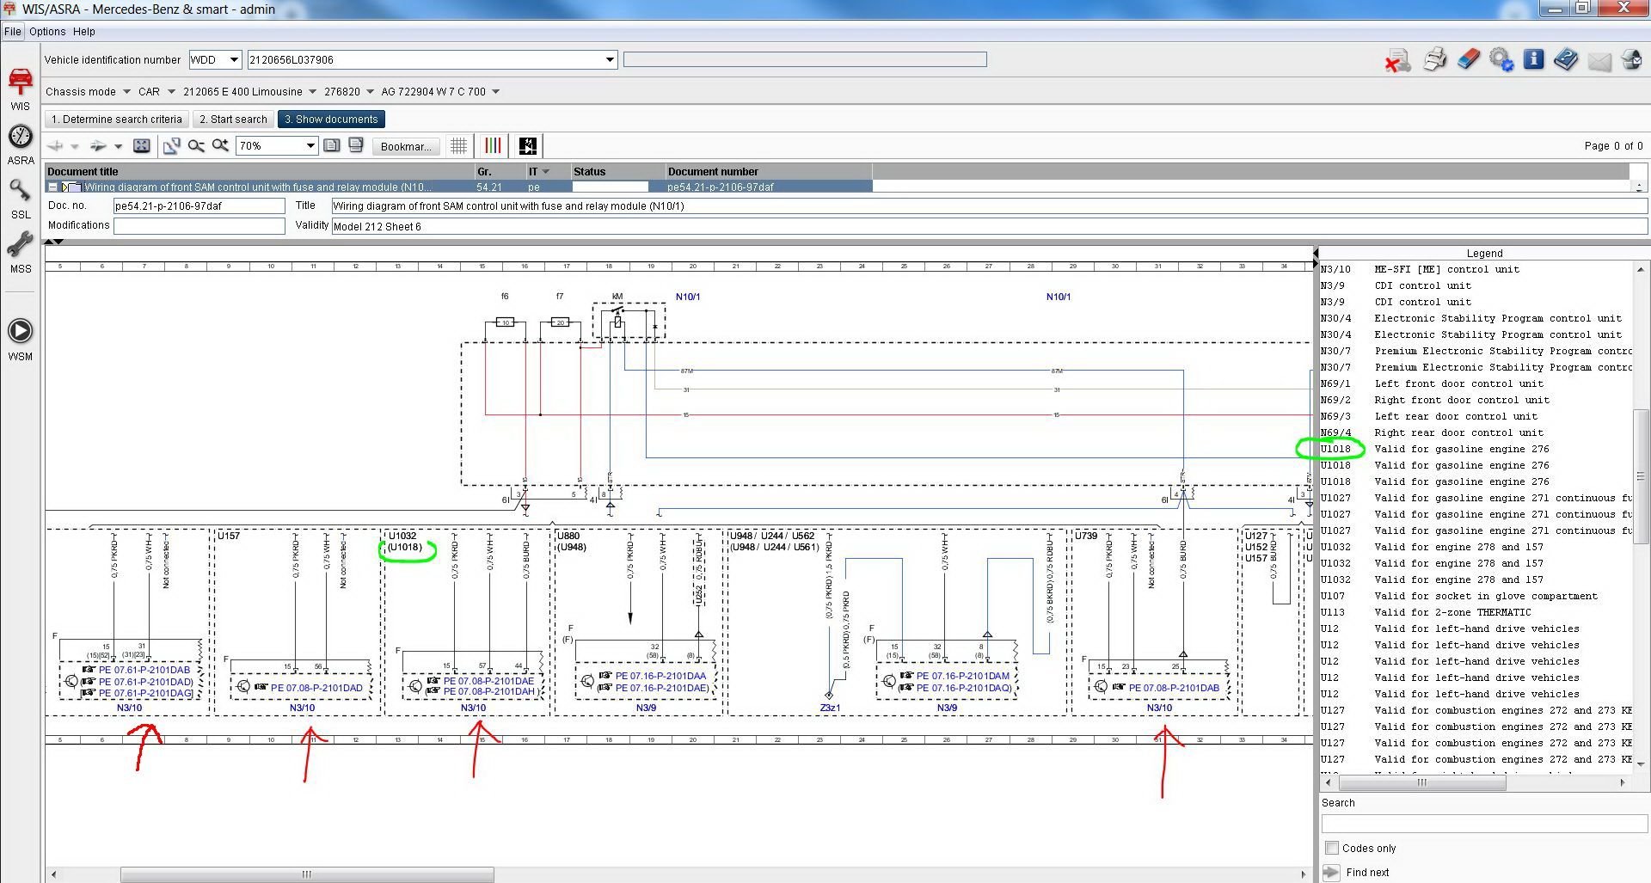Enable the Codes only checkbox
Viewport: 1651px width, 883px height.
(x=1332, y=849)
